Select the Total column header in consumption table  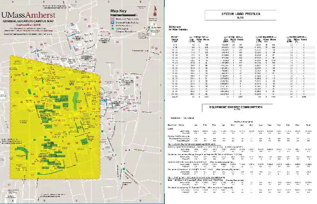tap(308, 125)
